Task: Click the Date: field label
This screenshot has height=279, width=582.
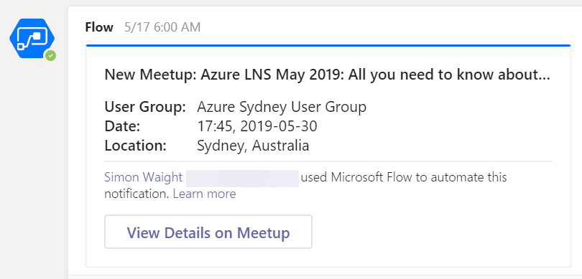Action: point(122,127)
